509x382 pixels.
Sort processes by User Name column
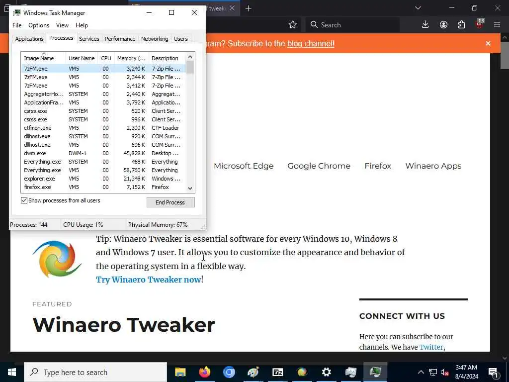pos(82,58)
